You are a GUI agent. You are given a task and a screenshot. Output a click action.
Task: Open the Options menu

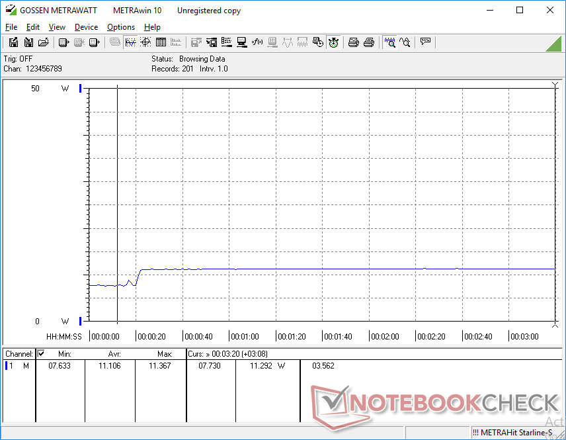click(121, 27)
